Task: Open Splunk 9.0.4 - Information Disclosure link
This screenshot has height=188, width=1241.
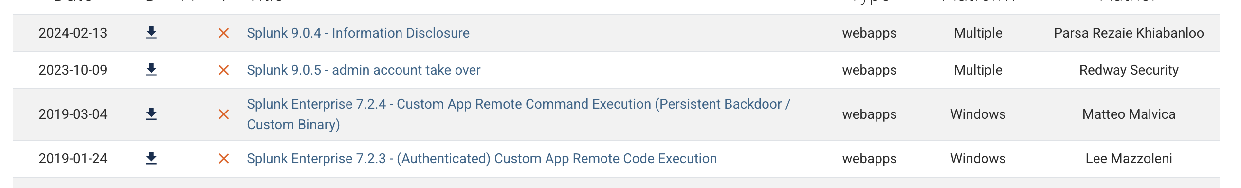Action: tap(358, 33)
